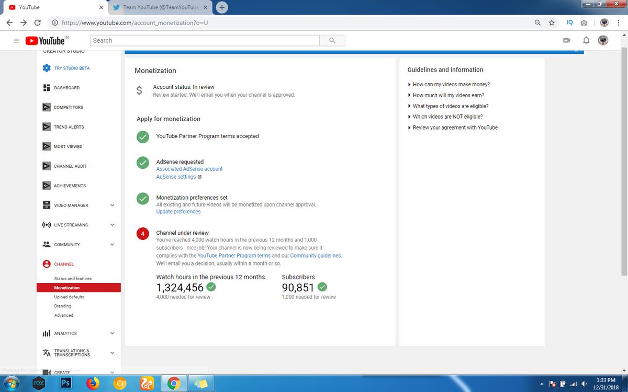Click the camera extension icon

click(x=584, y=23)
